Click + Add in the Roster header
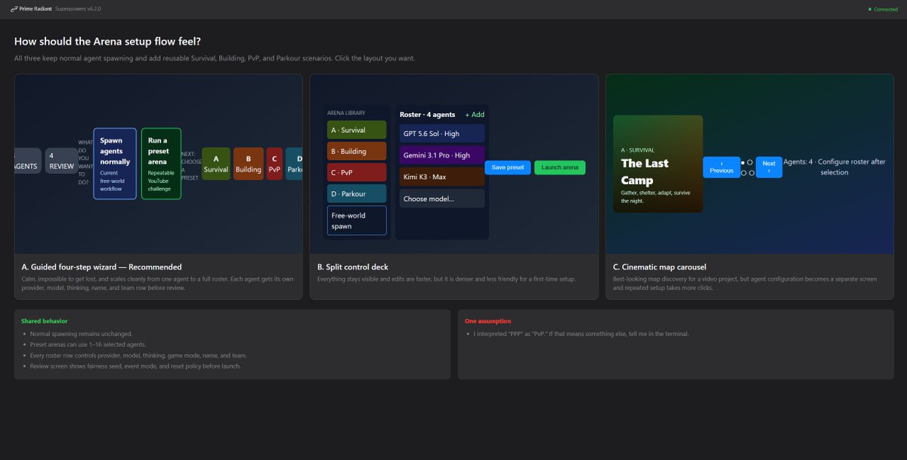Screen dimensions: 907x460 tap(475, 115)
